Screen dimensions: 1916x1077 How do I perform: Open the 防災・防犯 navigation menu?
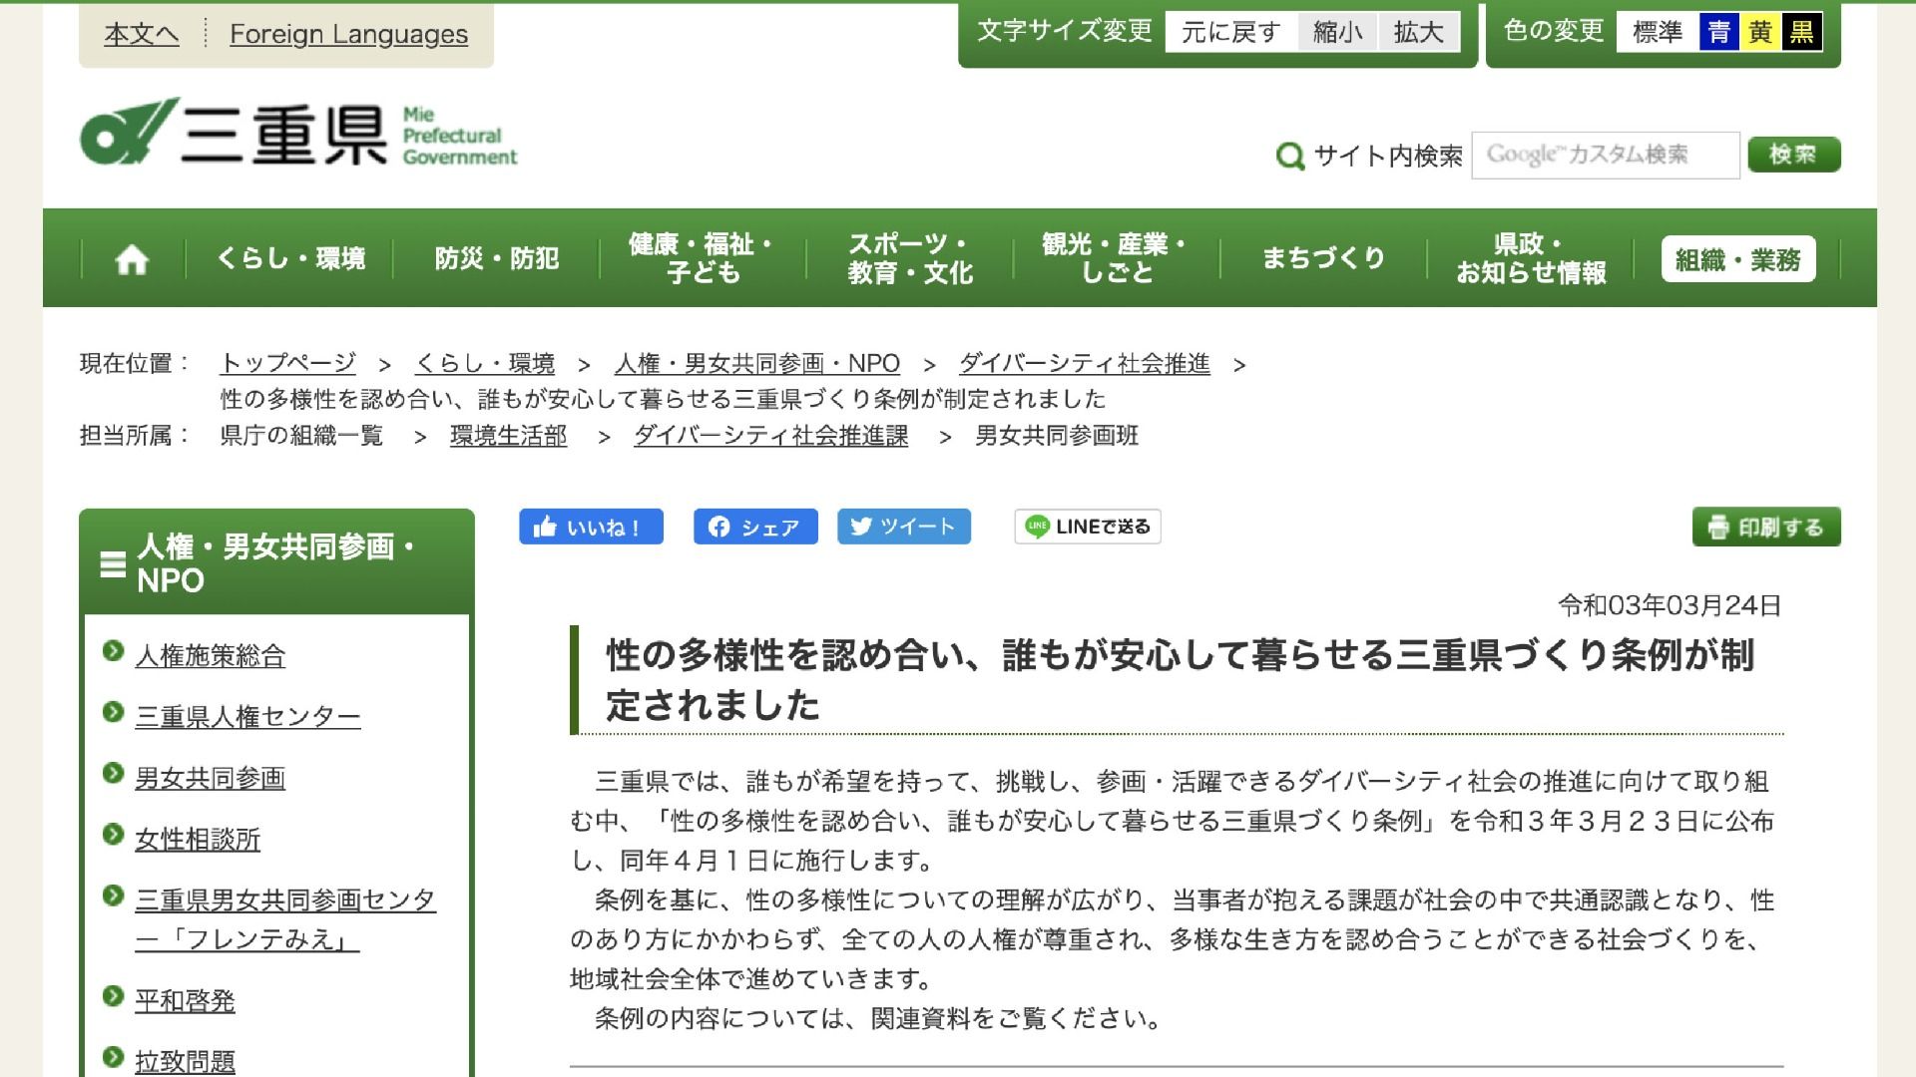point(496,259)
